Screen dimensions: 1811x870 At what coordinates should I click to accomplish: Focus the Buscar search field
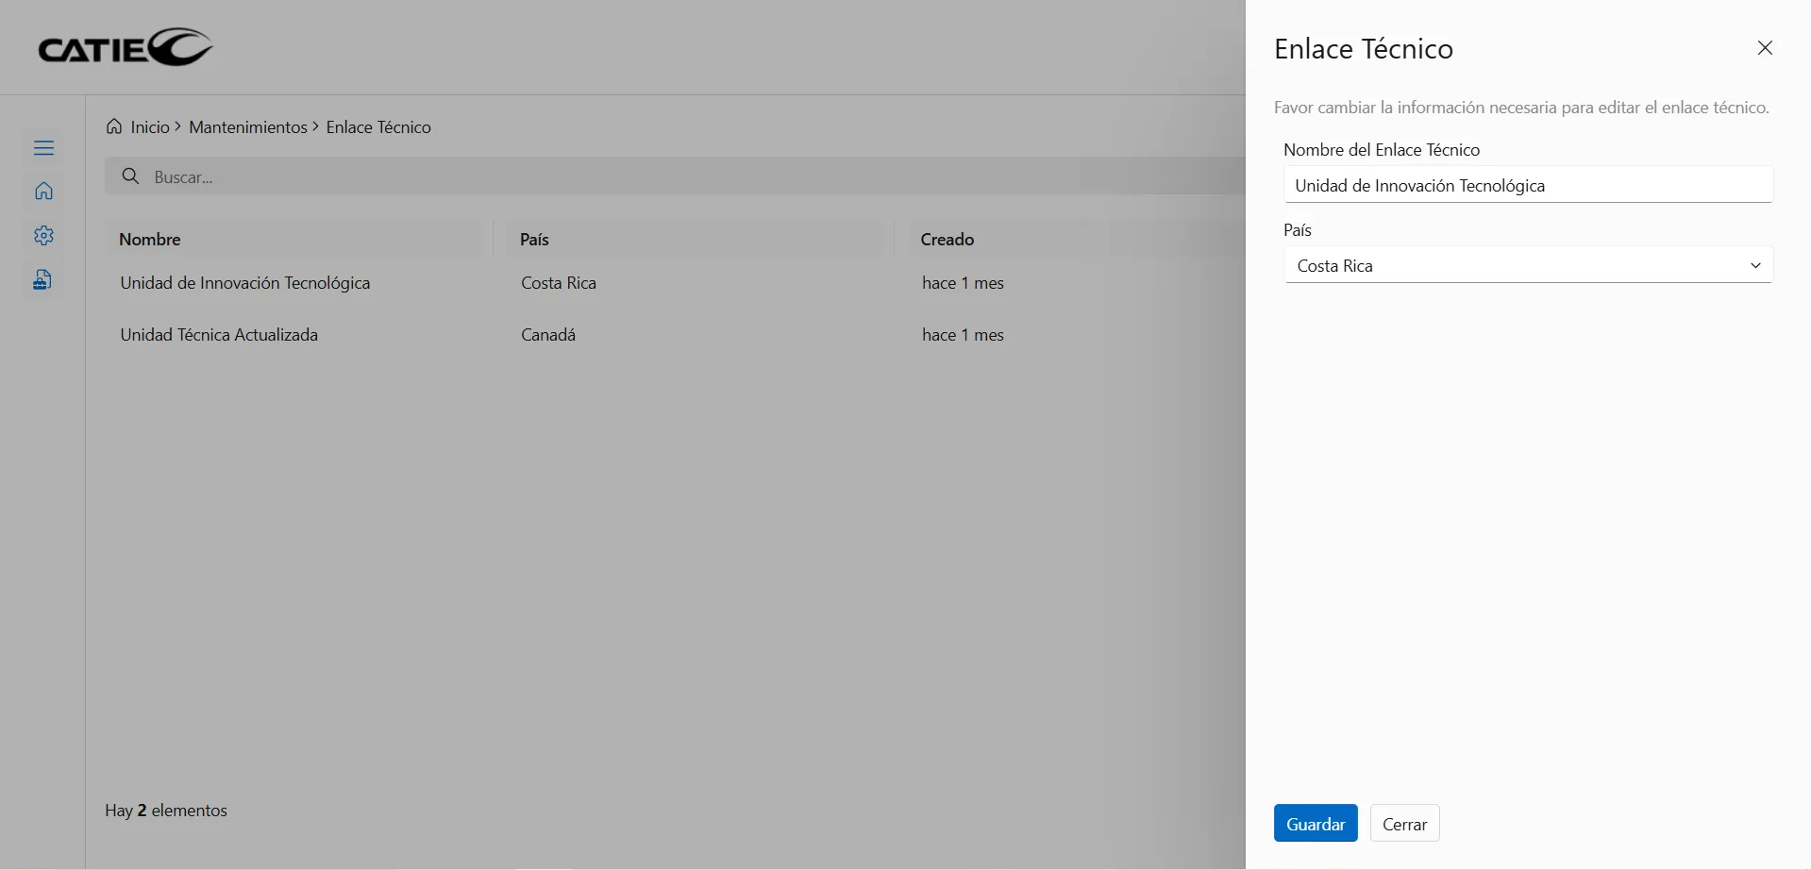coord(661,176)
